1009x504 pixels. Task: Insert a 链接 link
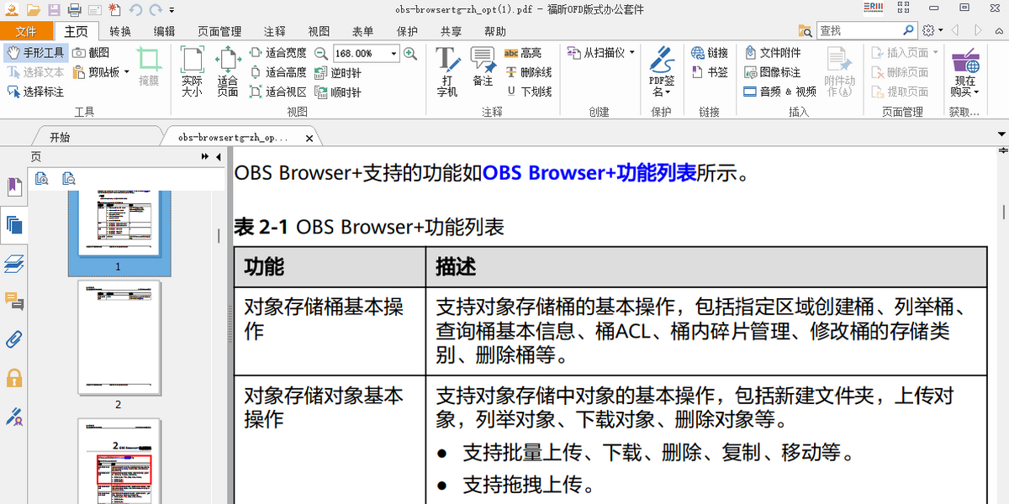[x=710, y=53]
